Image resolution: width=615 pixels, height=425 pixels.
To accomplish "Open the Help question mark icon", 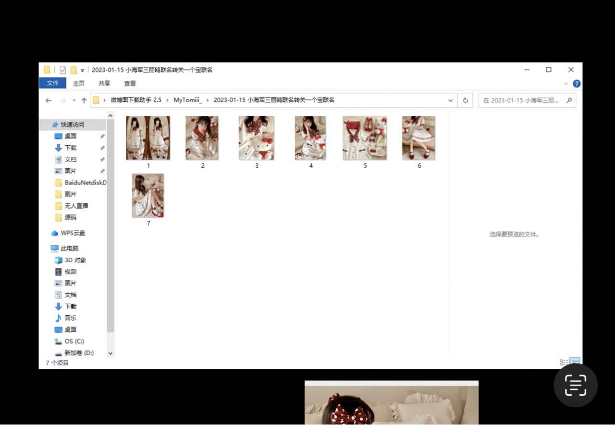I will point(577,84).
